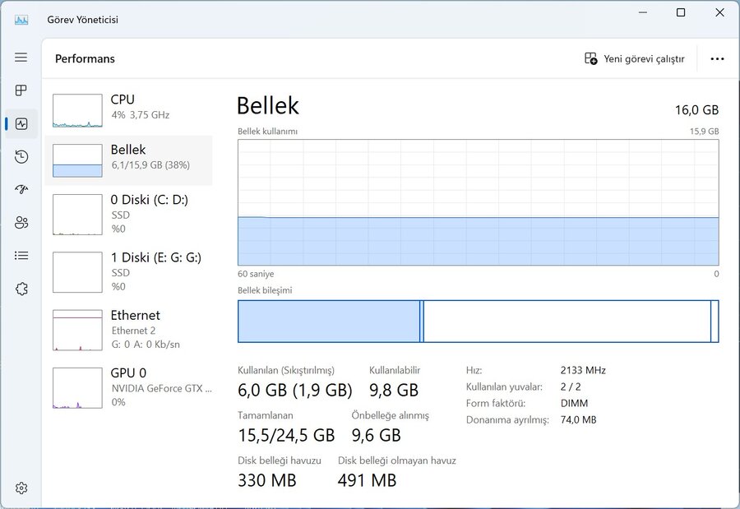The image size is (740, 509).
Task: Open App history clock icon
Action: pos(21,157)
